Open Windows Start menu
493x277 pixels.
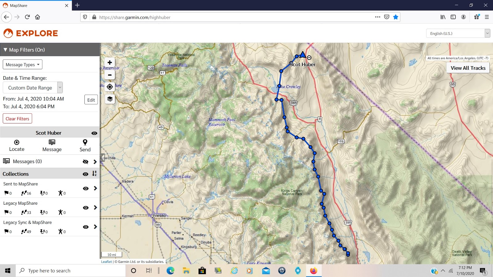click(x=8, y=271)
